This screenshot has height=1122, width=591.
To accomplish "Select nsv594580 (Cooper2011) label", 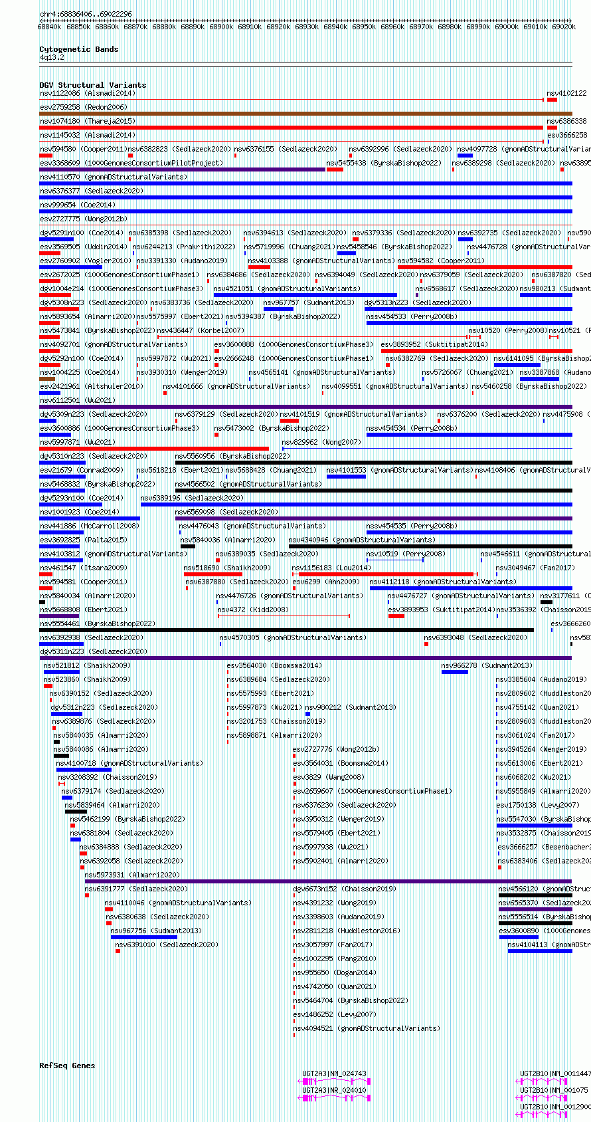I will tap(83, 149).
